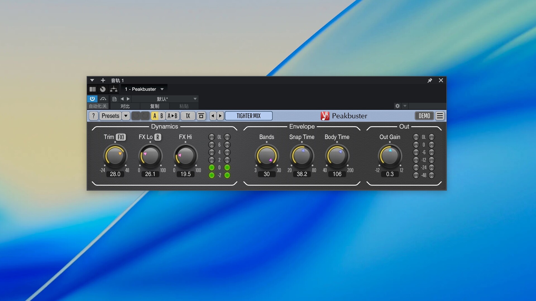
Task: Click the A to B copy button
Action: click(x=172, y=116)
